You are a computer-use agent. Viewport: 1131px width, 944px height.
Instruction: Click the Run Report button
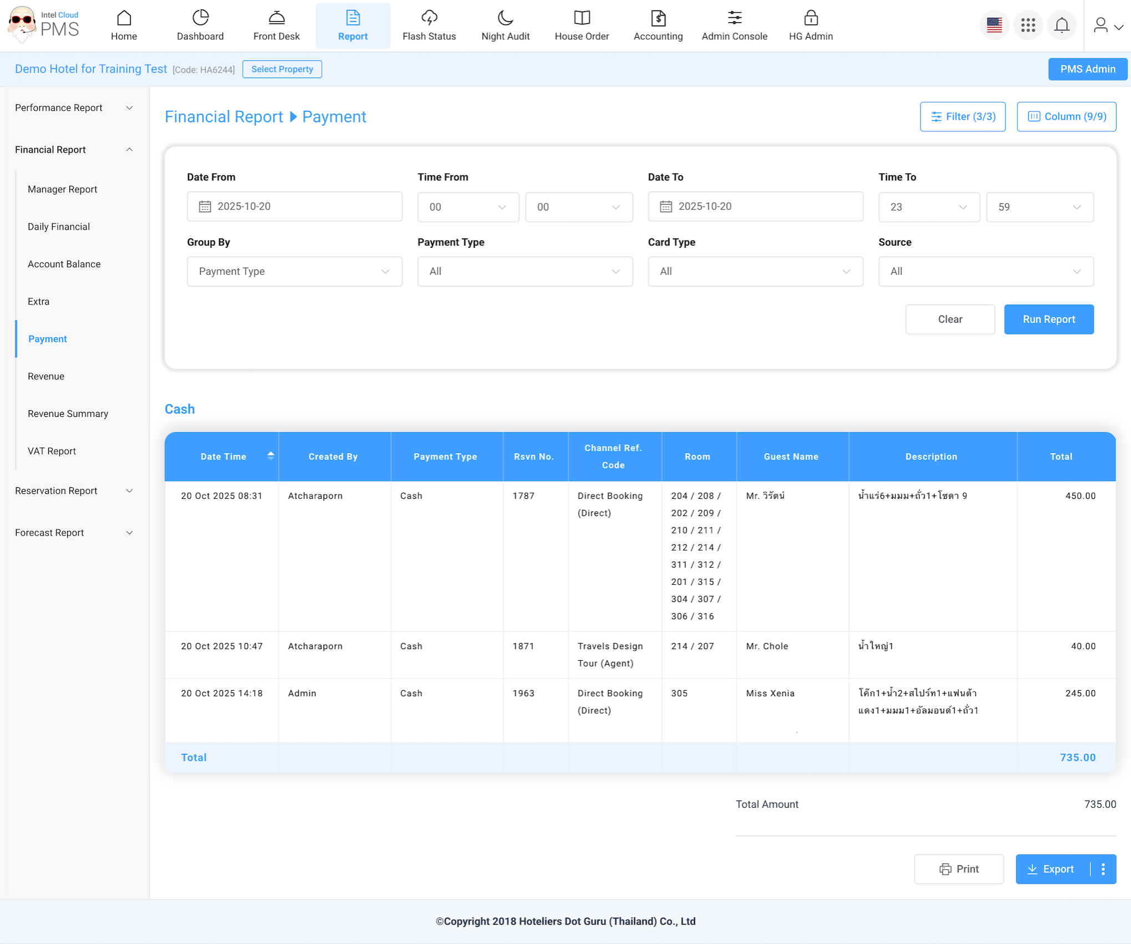coord(1048,319)
